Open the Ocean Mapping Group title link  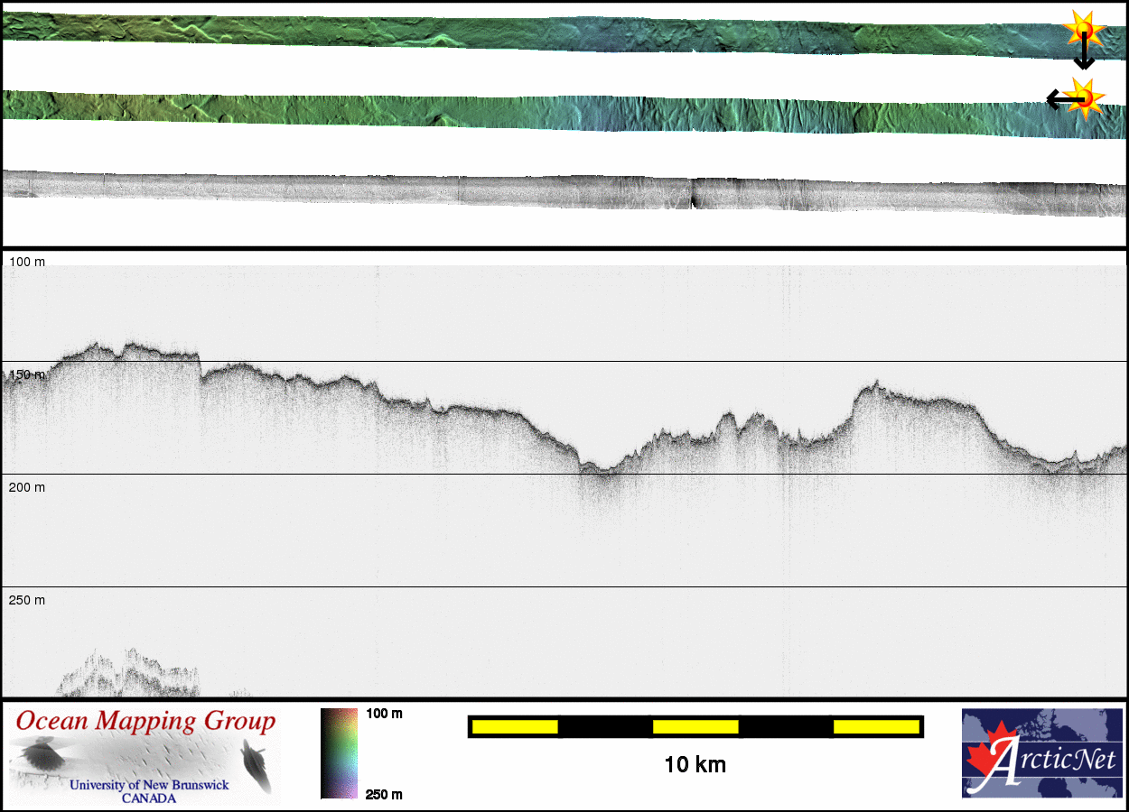coord(145,721)
